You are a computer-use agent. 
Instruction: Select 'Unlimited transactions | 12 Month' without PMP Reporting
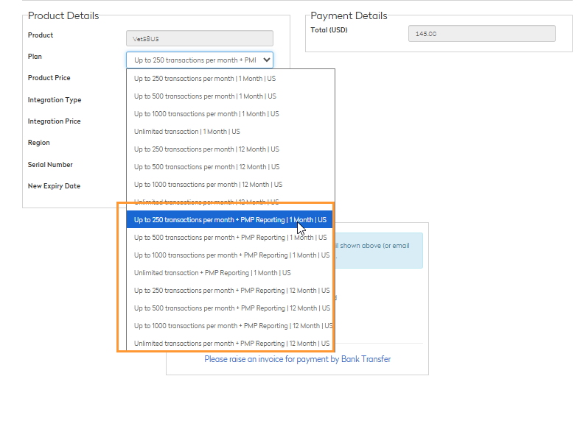206,202
